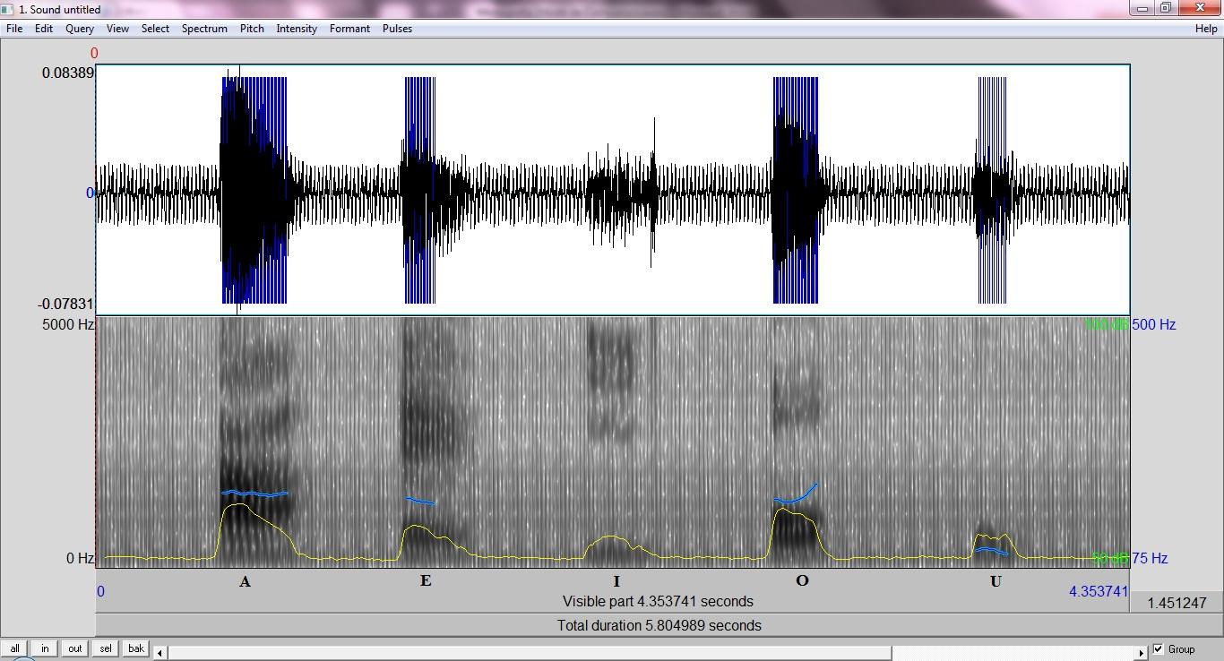Click the 'bak' zoom back button
This screenshot has width=1224, height=661.
click(136, 648)
